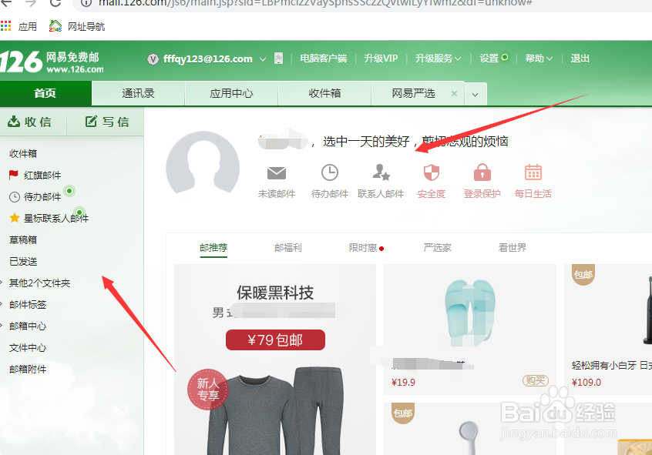Close the 网易严选 tab

point(454,93)
